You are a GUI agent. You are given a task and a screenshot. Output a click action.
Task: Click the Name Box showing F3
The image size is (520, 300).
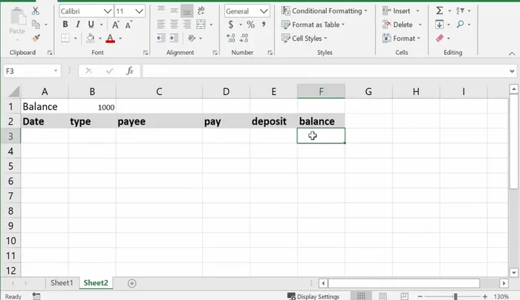(28, 71)
